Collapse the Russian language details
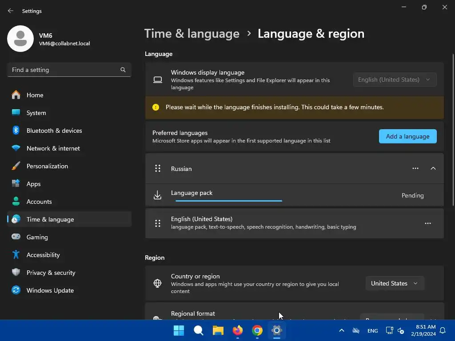455x341 pixels. (x=433, y=168)
